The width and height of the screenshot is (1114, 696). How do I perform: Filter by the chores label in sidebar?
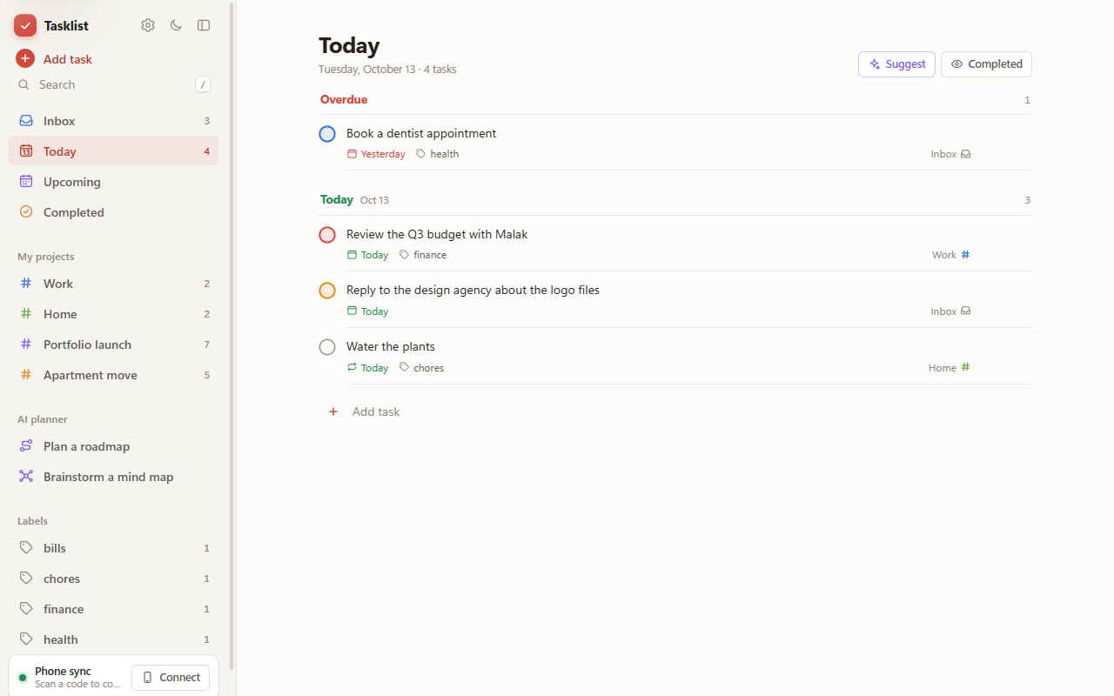coord(113,579)
